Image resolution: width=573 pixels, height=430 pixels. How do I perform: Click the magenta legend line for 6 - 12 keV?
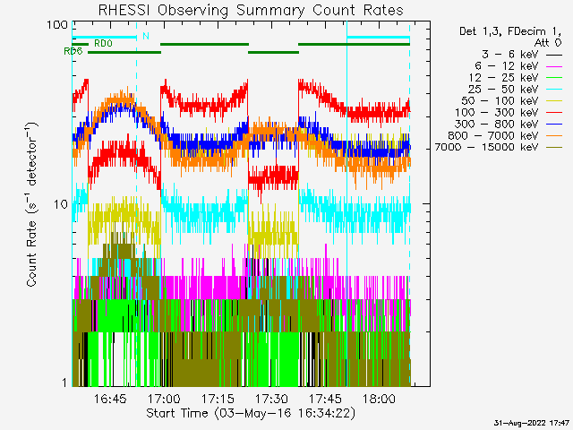tap(554, 66)
